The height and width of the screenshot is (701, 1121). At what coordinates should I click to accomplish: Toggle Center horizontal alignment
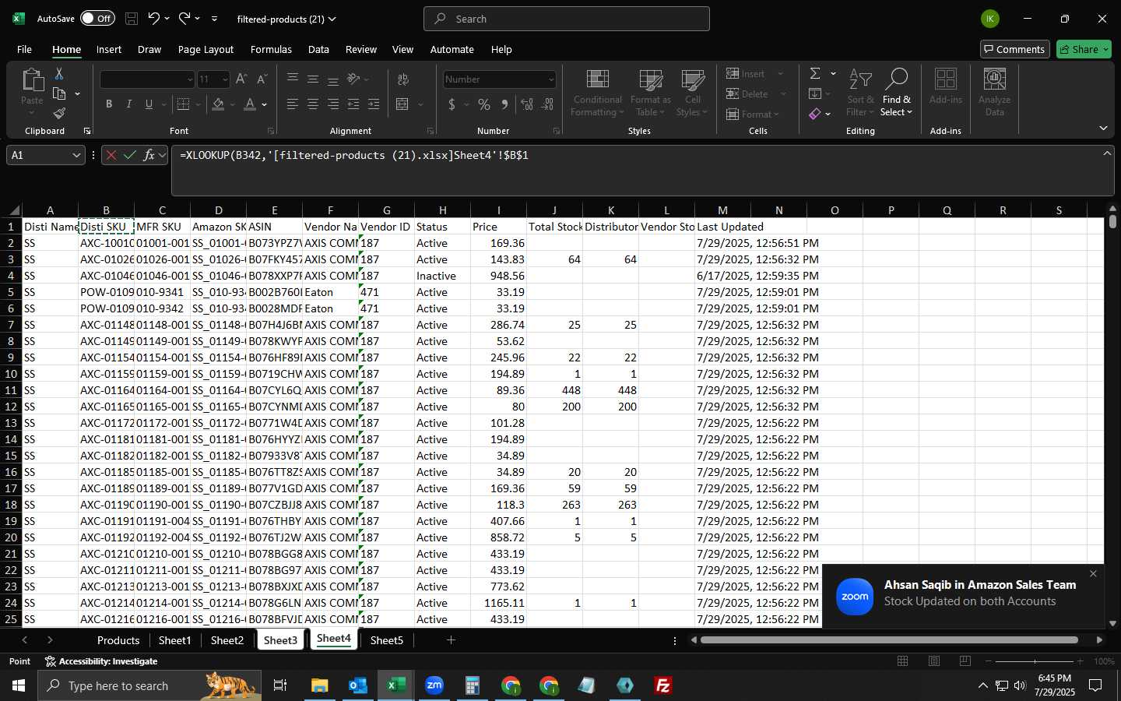pos(313,104)
